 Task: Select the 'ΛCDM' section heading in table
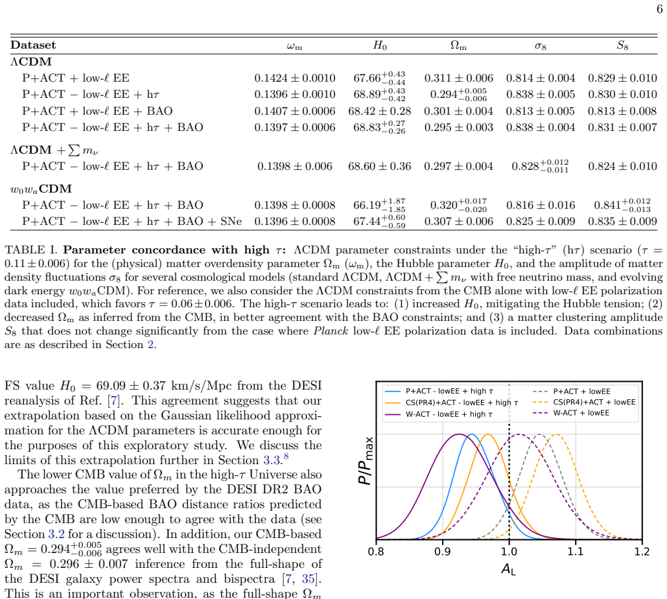31,62
